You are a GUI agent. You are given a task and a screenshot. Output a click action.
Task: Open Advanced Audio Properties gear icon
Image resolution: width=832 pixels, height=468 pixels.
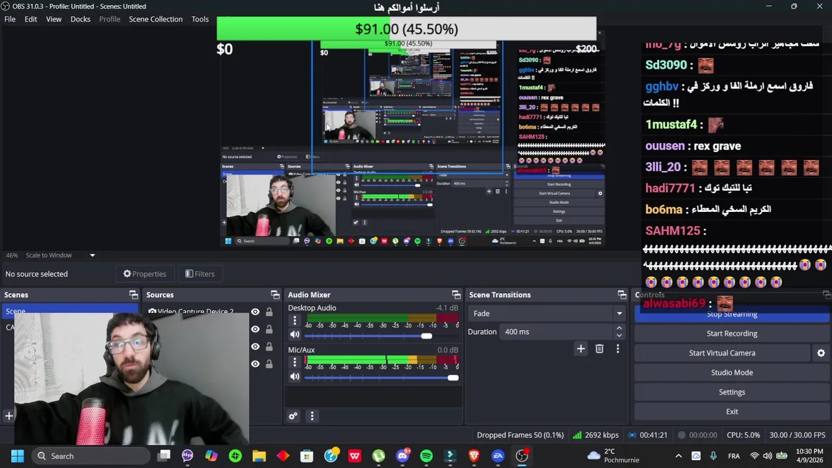tap(293, 416)
